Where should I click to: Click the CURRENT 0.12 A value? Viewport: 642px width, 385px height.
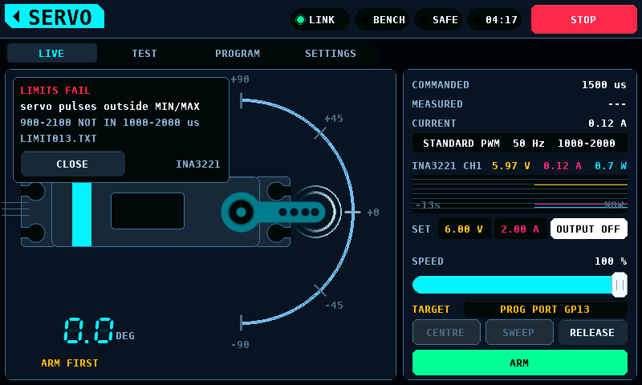point(607,124)
